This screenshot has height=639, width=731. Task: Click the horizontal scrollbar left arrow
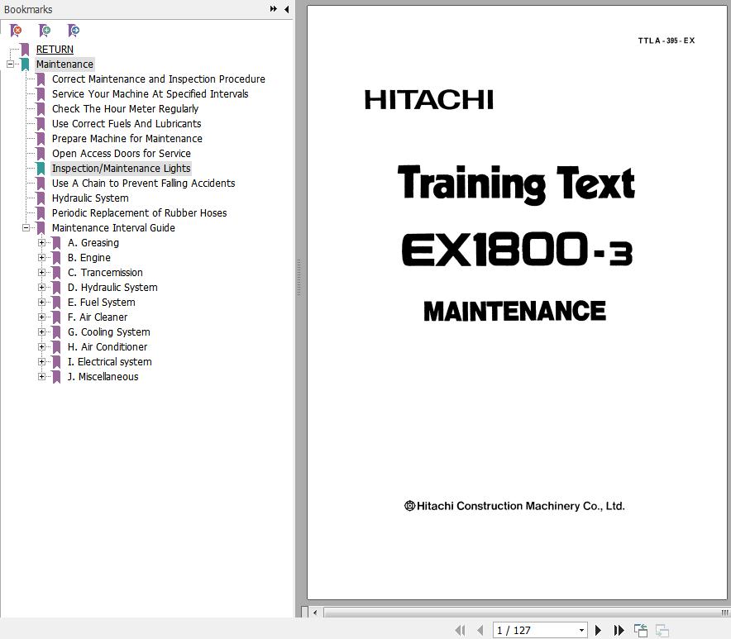315,612
